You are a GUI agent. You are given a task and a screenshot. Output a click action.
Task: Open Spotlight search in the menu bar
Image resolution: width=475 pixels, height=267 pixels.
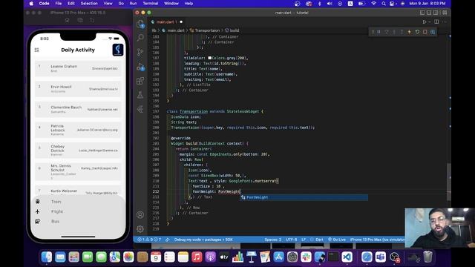tap(384, 3)
